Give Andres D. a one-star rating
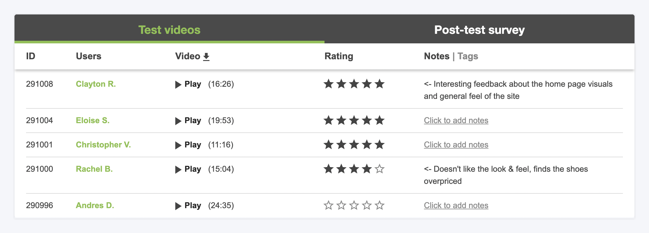 click(x=329, y=205)
